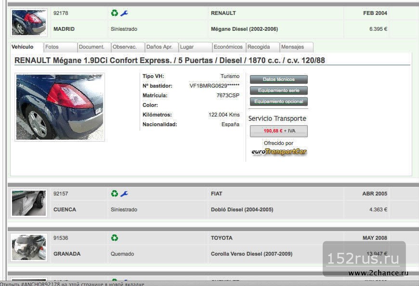Click Mégane Diesel (2002-2006) model text
This screenshot has height=286, width=419.
point(244,29)
